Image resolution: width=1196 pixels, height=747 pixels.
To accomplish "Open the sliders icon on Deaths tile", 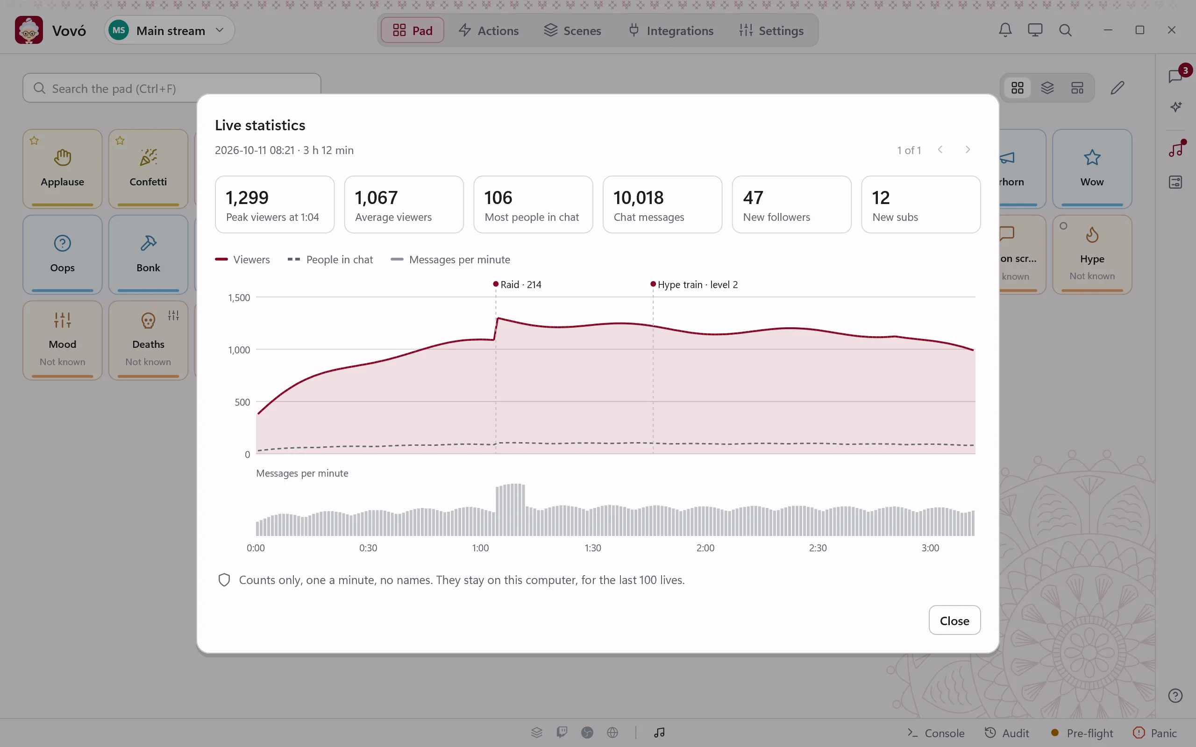I will coord(173,315).
